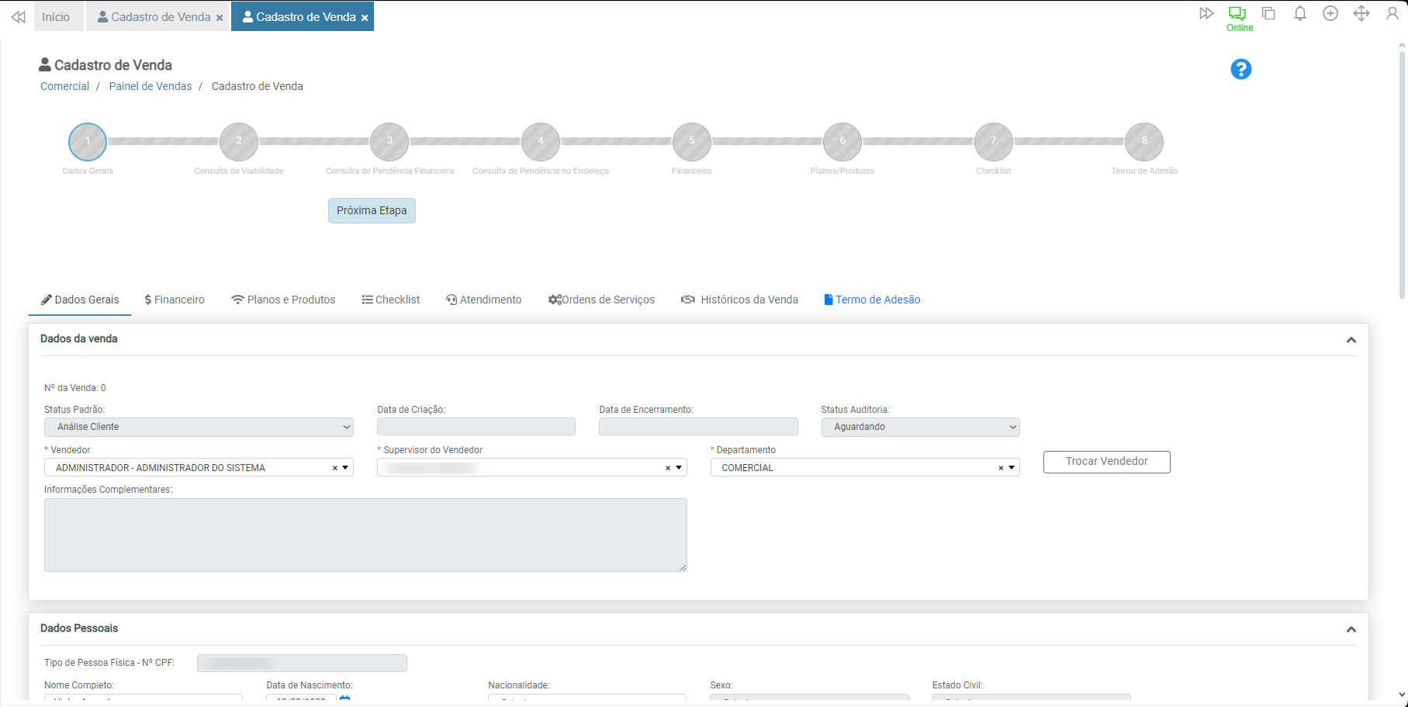The image size is (1408, 707).
Task: Click the add plus circle icon
Action: pyautogui.click(x=1330, y=14)
